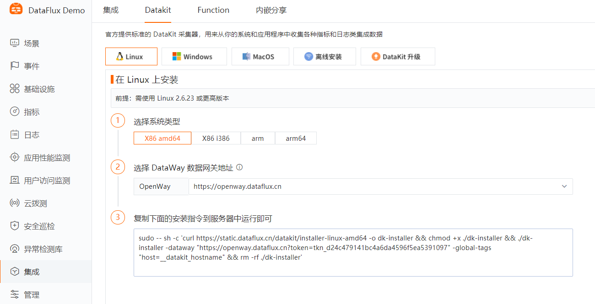Image resolution: width=595 pixels, height=304 pixels.
Task: Select arm system type
Action: [x=258, y=138]
